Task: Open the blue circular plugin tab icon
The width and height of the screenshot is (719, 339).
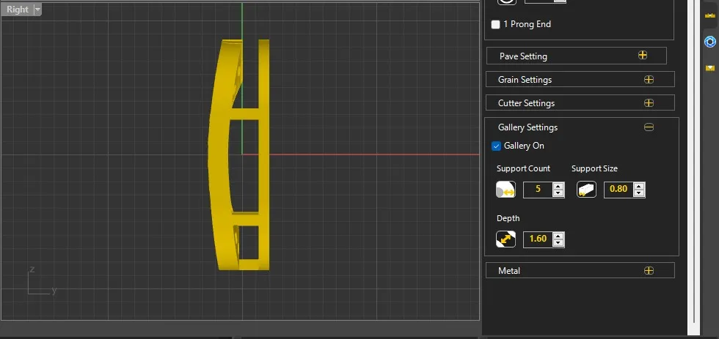Action: (709, 41)
